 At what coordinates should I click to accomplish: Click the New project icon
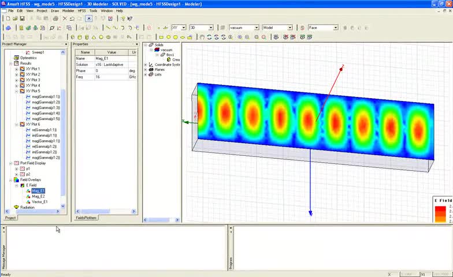tap(8, 18)
